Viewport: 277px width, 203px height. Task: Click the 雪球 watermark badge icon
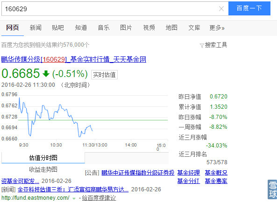(272, 189)
